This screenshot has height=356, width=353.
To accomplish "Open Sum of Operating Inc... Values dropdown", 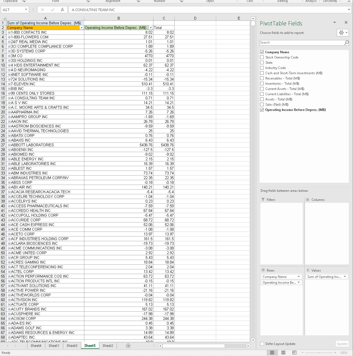I will (x=345, y=277).
